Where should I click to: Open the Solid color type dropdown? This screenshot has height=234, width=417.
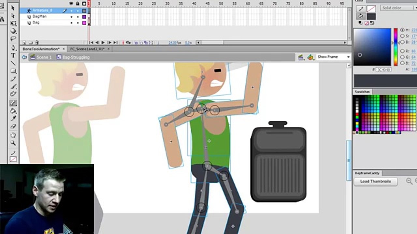coord(398,8)
